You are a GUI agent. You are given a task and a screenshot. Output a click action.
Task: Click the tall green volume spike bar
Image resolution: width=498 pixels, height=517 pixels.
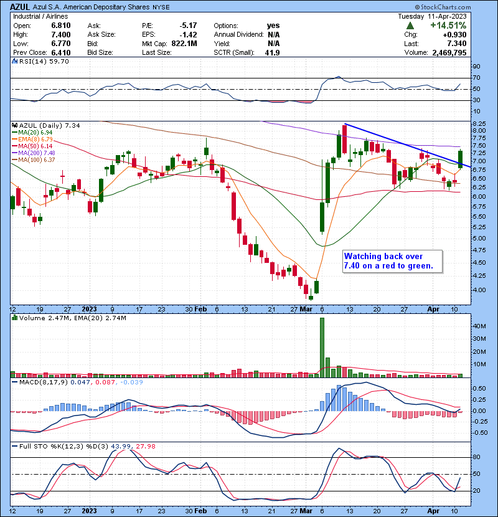[x=322, y=348]
